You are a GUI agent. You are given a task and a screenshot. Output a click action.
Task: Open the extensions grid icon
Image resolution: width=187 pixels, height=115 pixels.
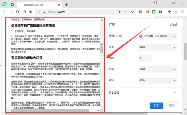click(x=160, y=12)
